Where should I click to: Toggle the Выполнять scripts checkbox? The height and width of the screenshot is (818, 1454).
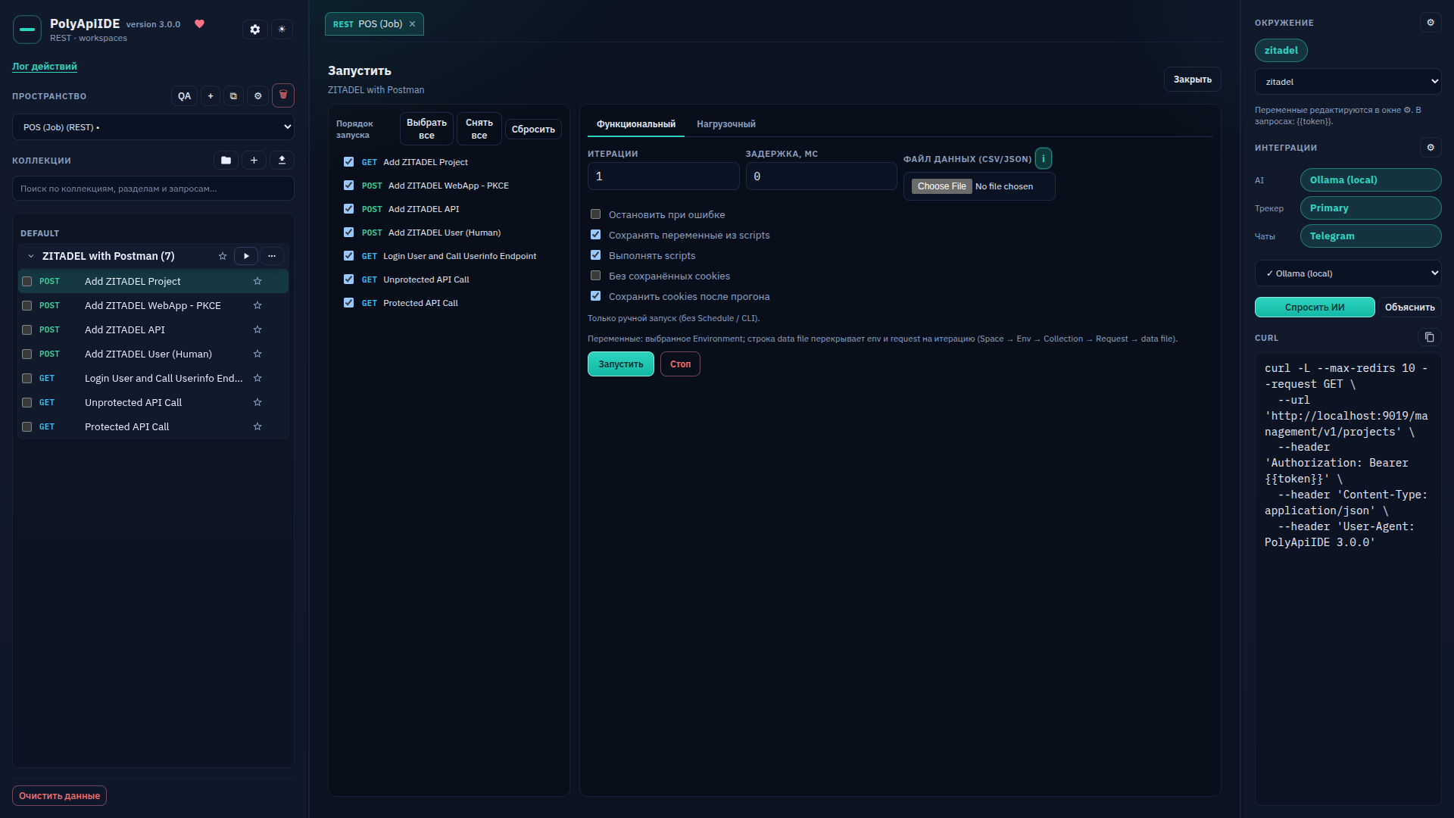[595, 255]
